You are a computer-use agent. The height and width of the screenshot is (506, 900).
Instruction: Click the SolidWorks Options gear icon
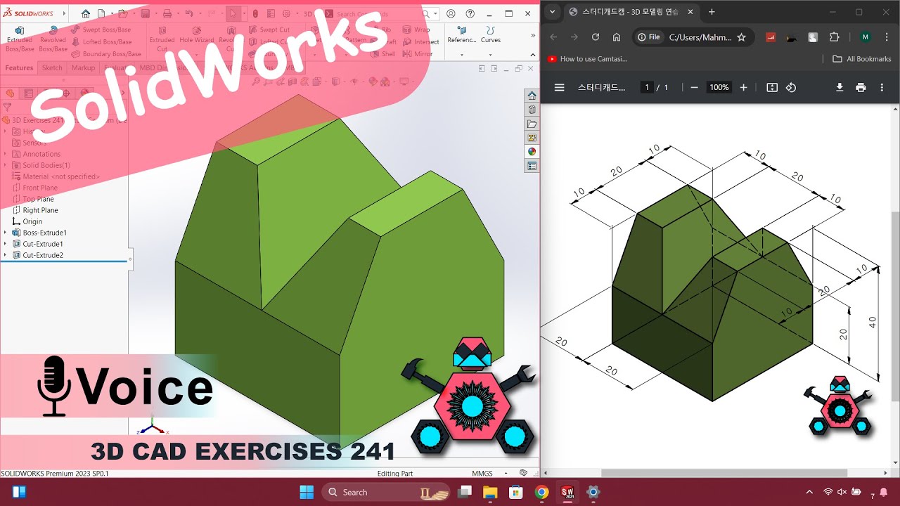(x=287, y=13)
